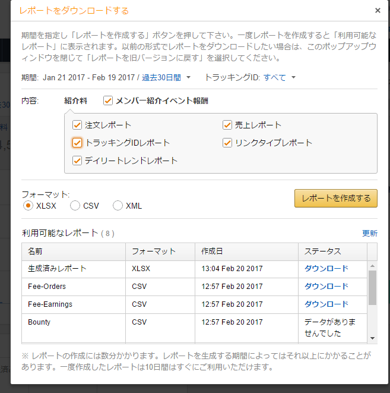Click the Bounty report name cell
Image resolution: width=390 pixels, height=393 pixels.
pos(74,328)
